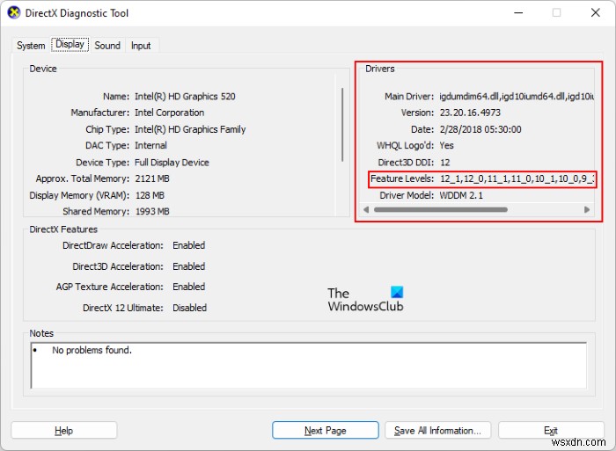The height and width of the screenshot is (451, 616).
Task: Click the Drivers horizontal scrollbar thumb
Action: (x=440, y=209)
